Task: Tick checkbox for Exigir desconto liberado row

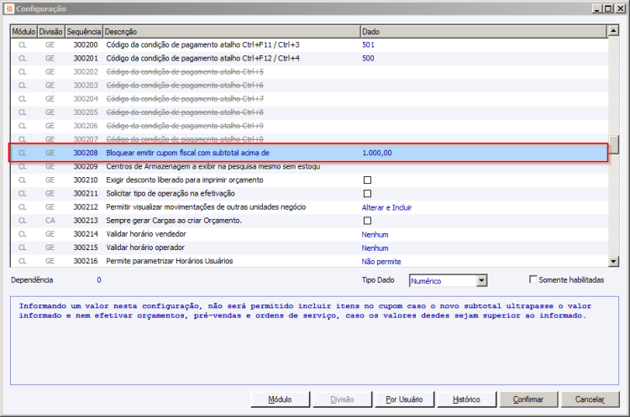Action: click(367, 180)
